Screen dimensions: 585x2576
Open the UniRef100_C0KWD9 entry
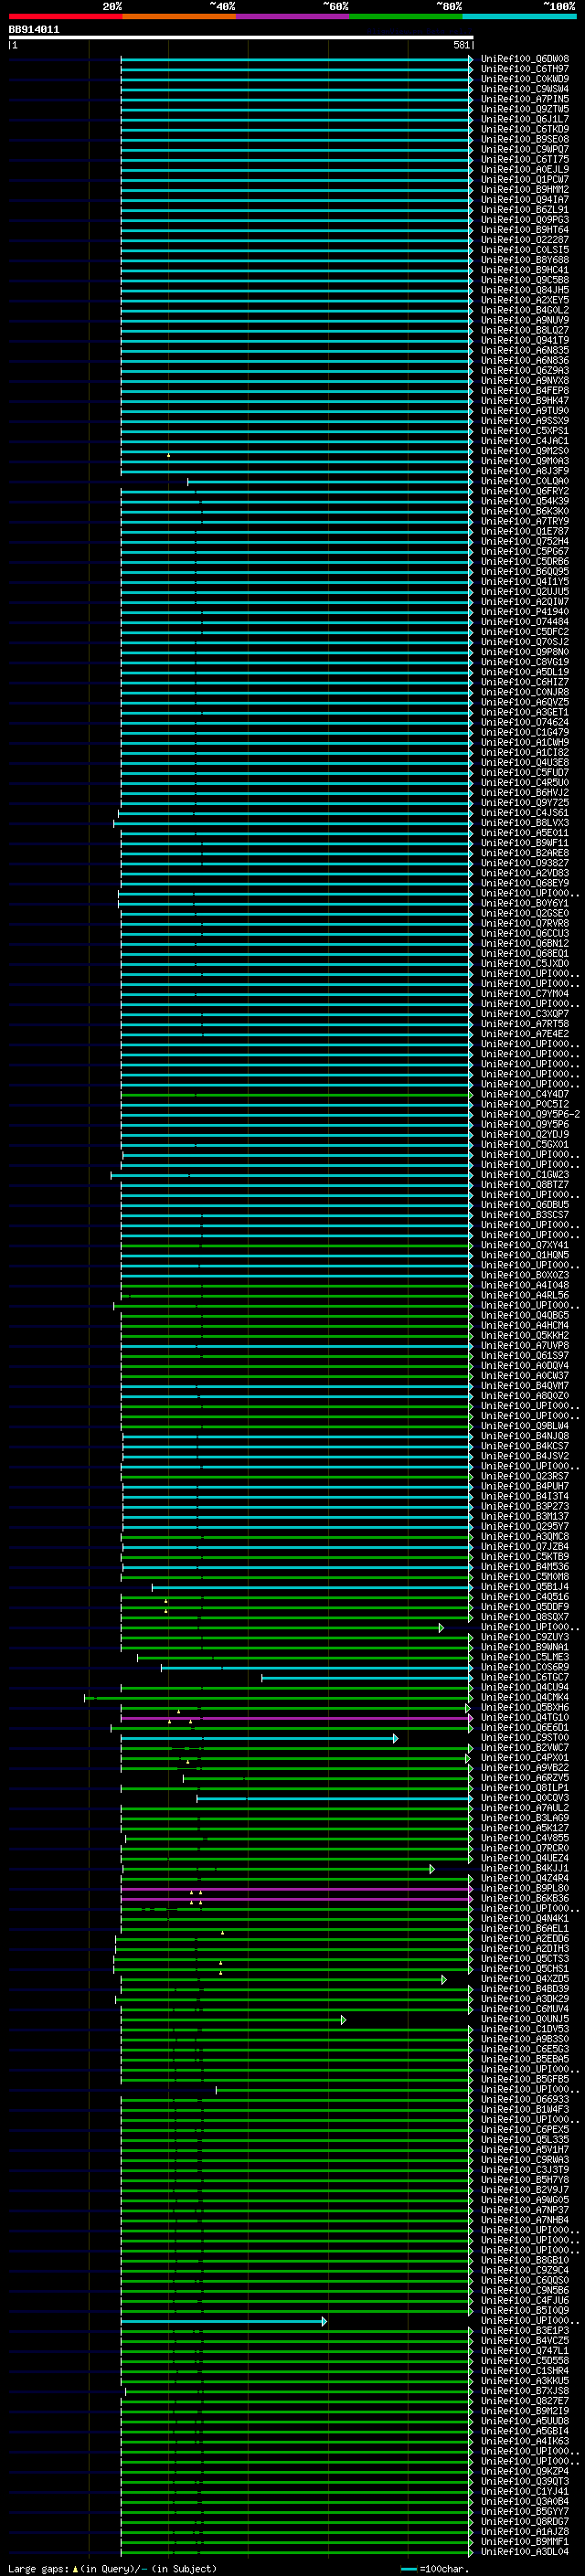pyautogui.click(x=524, y=79)
